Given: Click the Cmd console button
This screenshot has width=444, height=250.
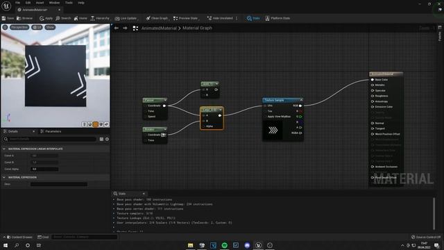Looking at the screenshot, I should pyautogui.click(x=43, y=237).
